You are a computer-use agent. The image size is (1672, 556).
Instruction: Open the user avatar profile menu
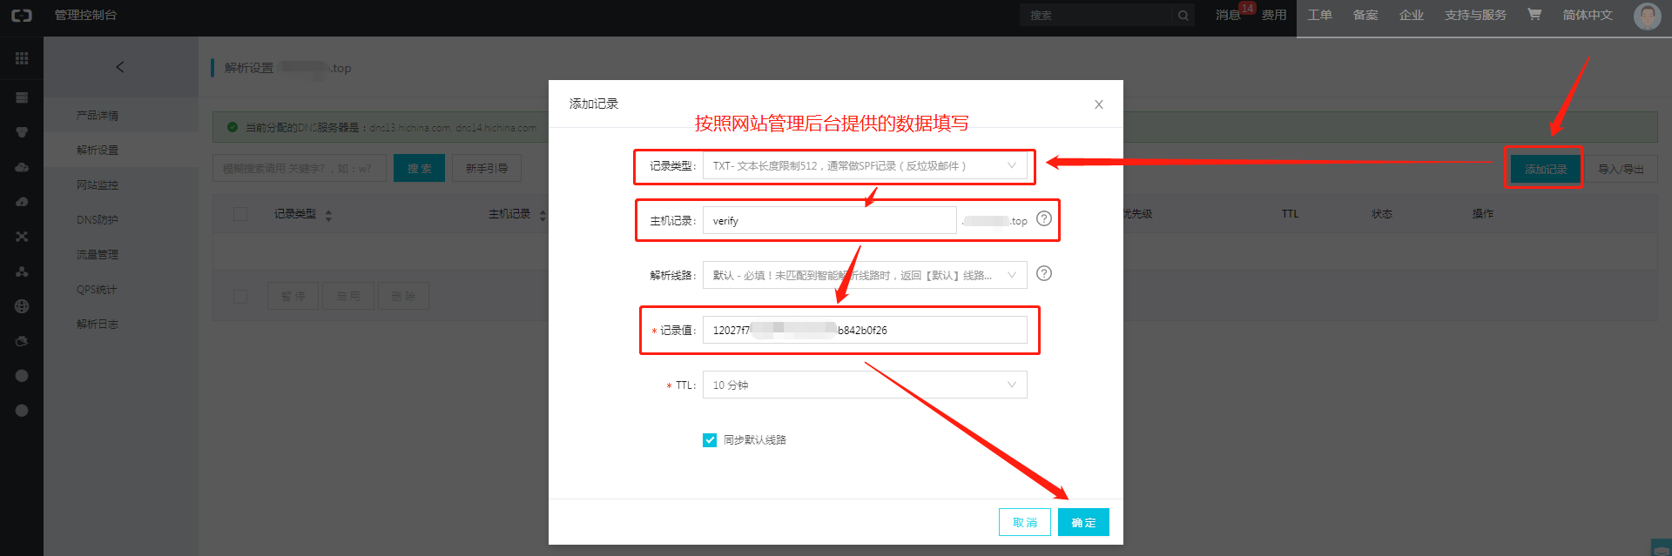pos(1647,16)
